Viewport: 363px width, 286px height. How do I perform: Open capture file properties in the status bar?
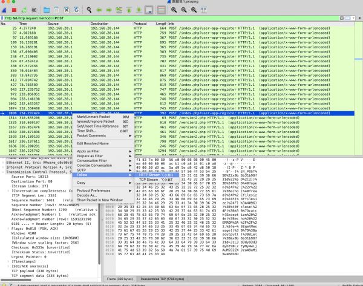click(10, 285)
